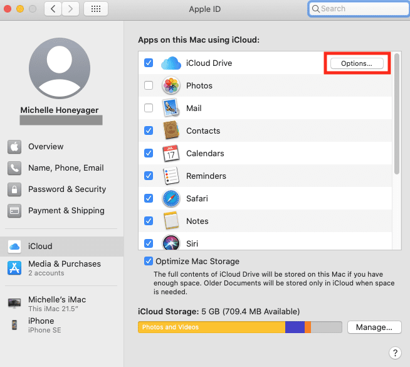Click the Manage storage button
This screenshot has width=410, height=367.
coord(374,327)
